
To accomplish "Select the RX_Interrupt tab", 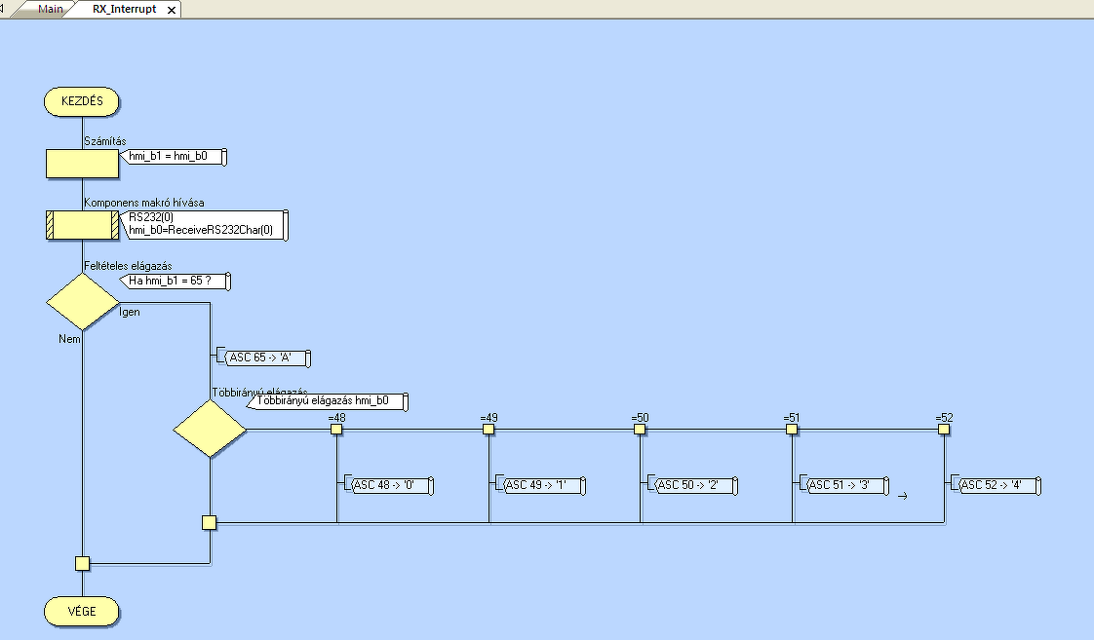I will click(124, 9).
